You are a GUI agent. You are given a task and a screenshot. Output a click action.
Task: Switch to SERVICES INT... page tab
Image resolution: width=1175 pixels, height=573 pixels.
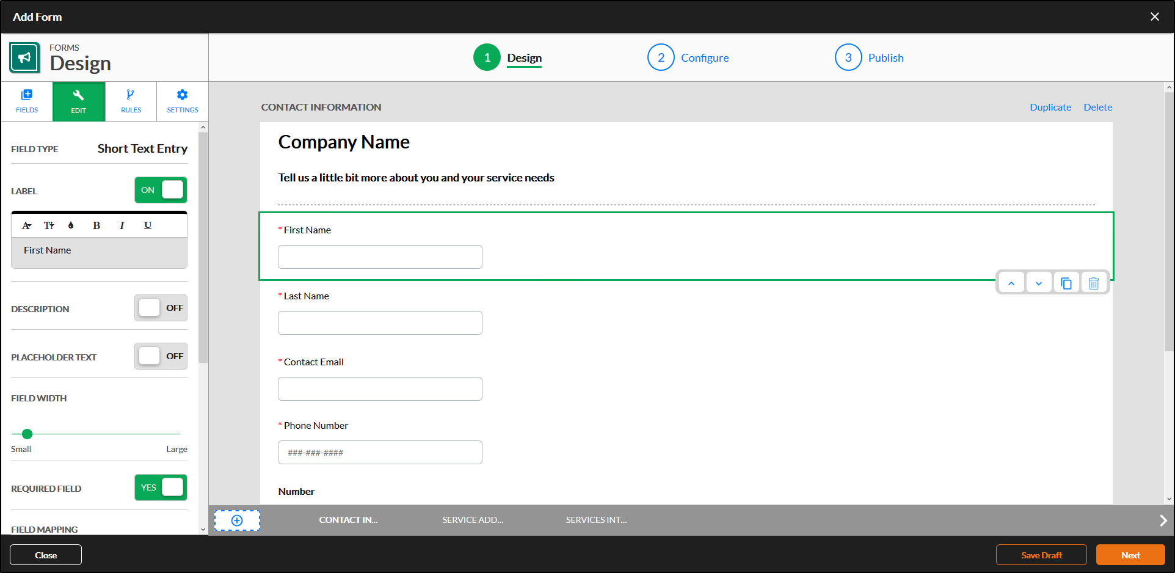pyautogui.click(x=596, y=520)
